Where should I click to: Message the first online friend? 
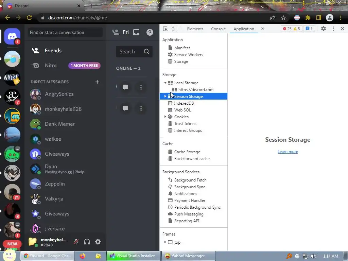pyautogui.click(x=125, y=87)
